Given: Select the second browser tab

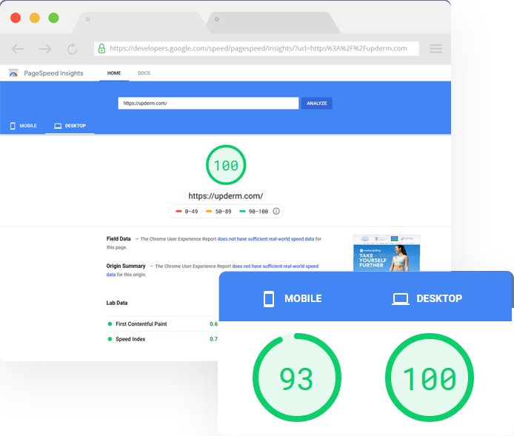Looking at the screenshot, I should (274, 22).
